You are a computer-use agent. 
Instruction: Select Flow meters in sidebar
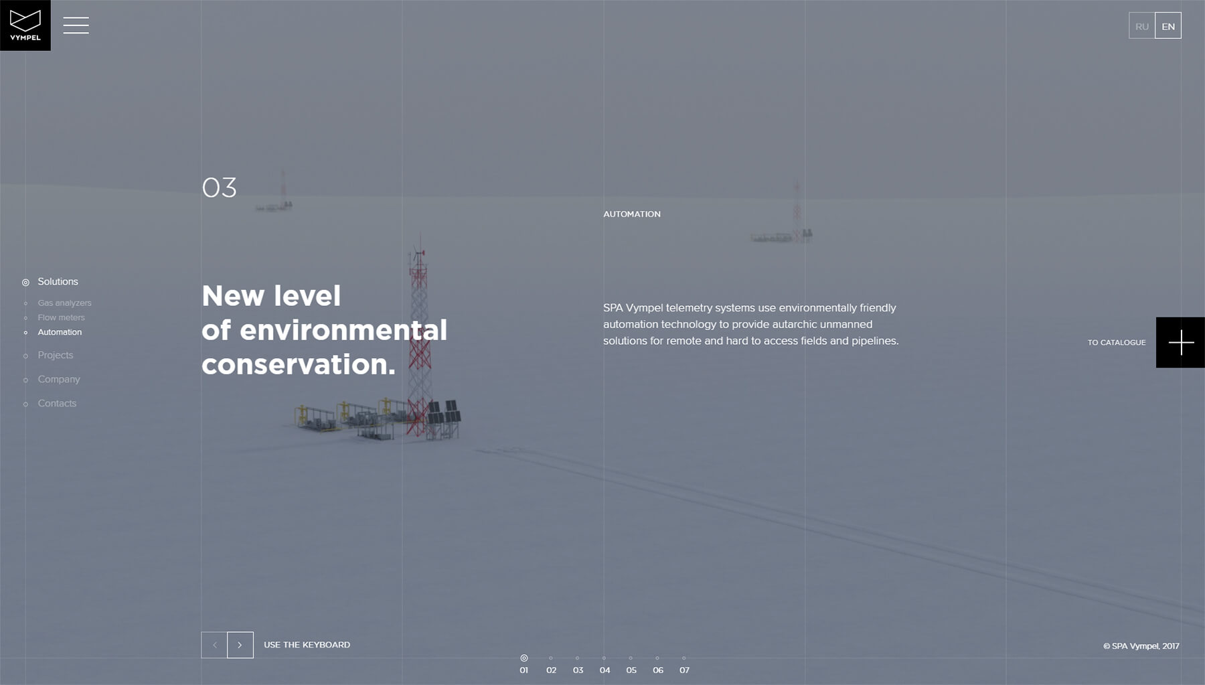(x=61, y=317)
